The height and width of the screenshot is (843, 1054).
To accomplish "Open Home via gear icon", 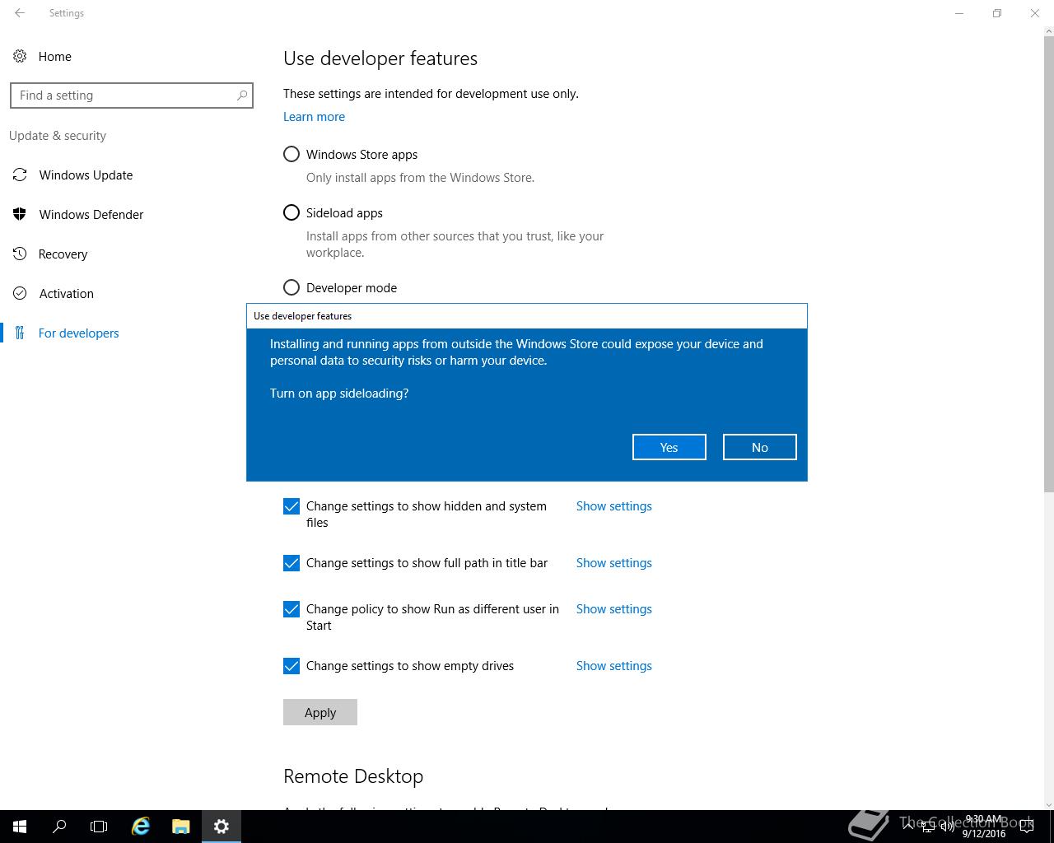I will [20, 57].
